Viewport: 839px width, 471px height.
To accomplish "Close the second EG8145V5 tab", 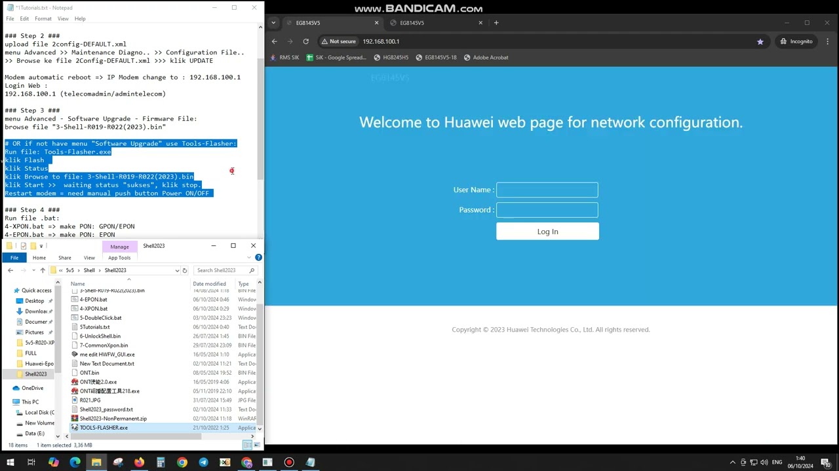I will [x=480, y=23].
